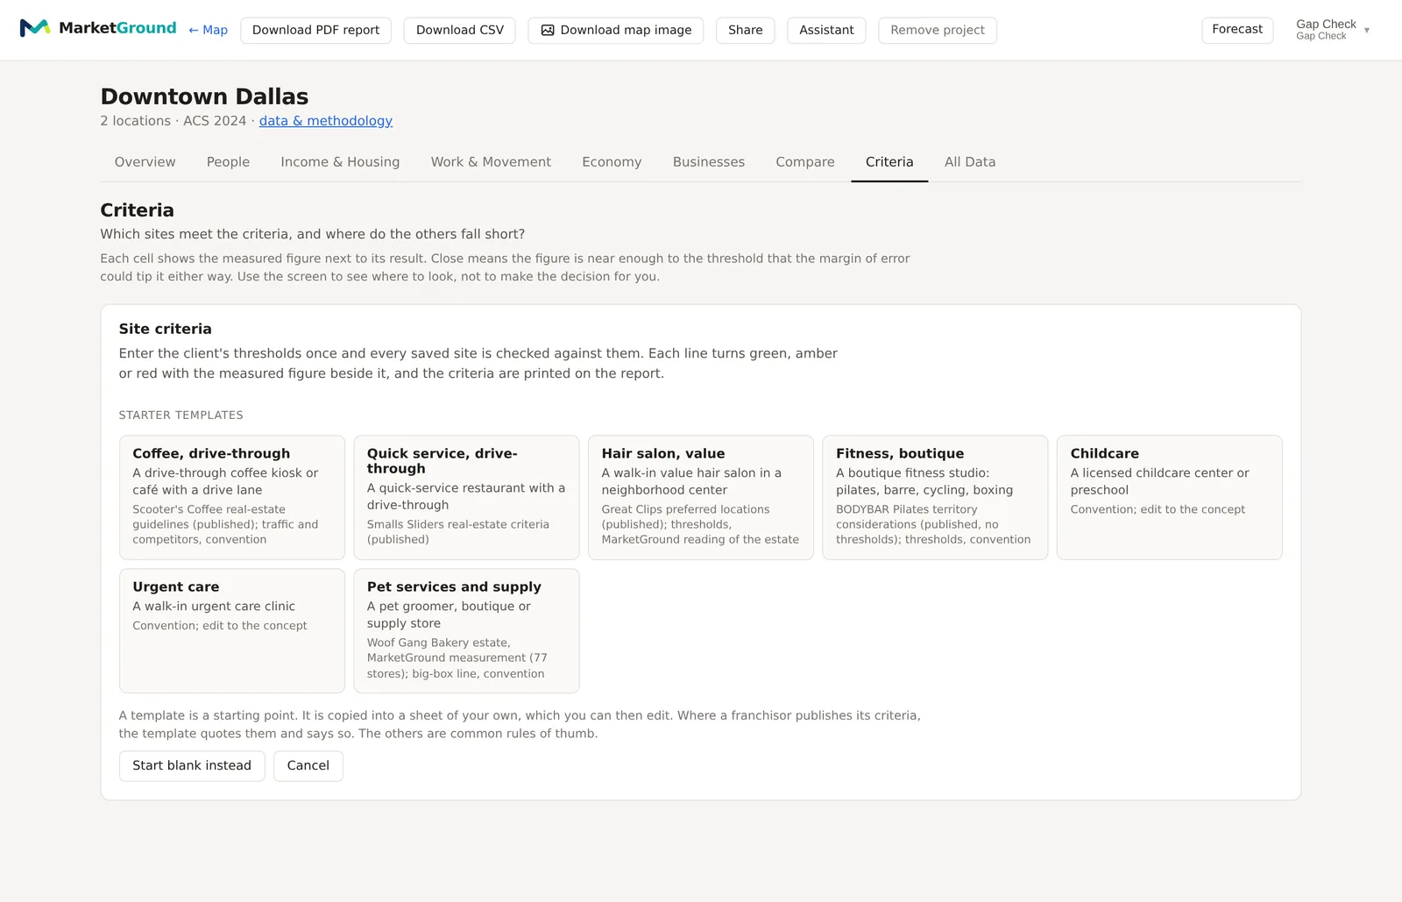This screenshot has height=902, width=1402.
Task: Click the MarketGround logo icon
Action: pyautogui.click(x=34, y=28)
